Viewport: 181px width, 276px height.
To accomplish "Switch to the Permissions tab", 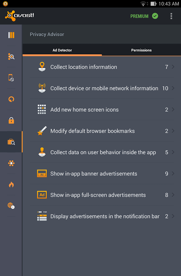I will point(141,50).
